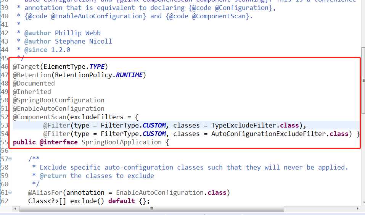Click the @Filter annotation on line 54
Viewport: 365px width, 215px height.
pos(57,134)
